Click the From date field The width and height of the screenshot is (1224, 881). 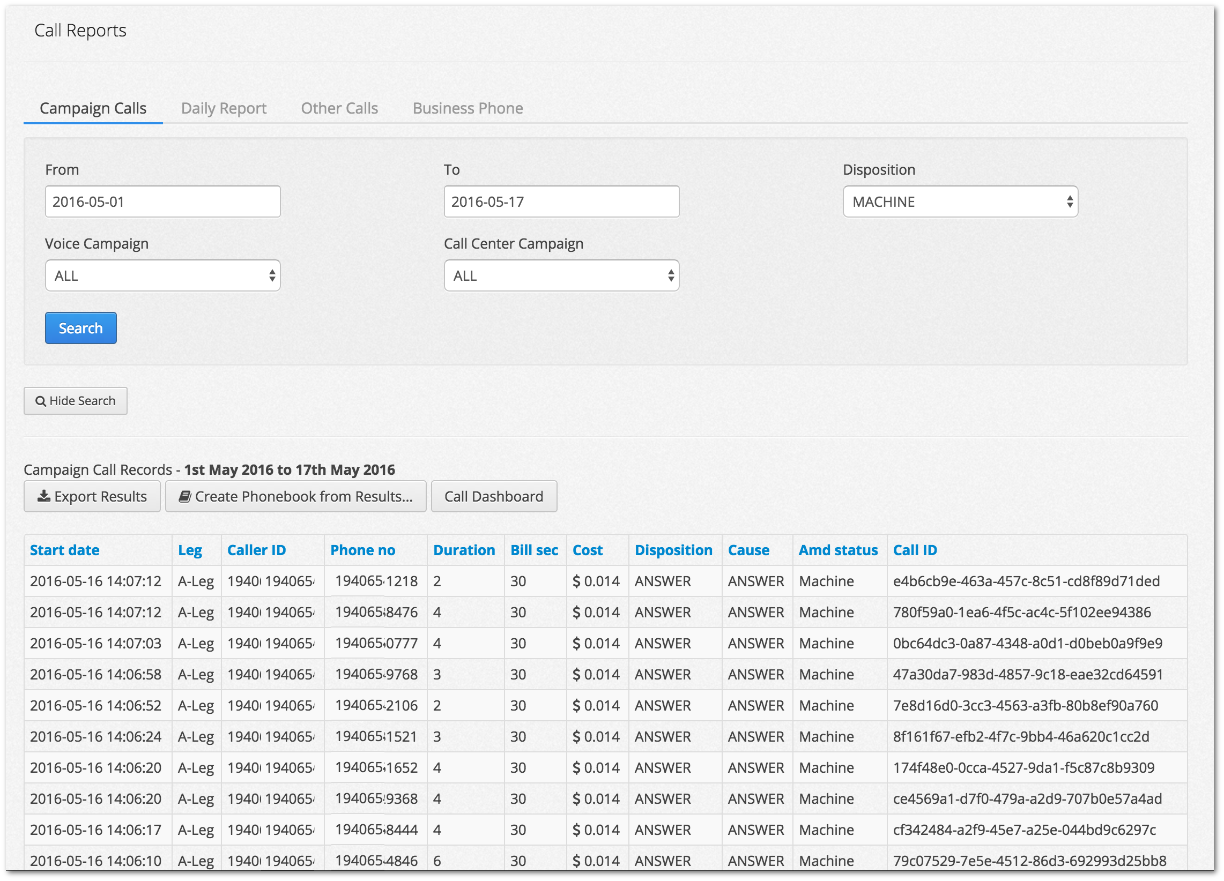click(162, 202)
